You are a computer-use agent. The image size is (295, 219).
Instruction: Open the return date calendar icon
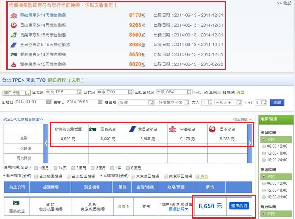(100, 102)
